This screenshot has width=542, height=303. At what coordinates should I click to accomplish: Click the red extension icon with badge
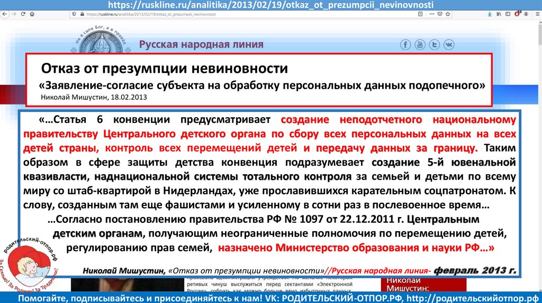tap(517, 14)
